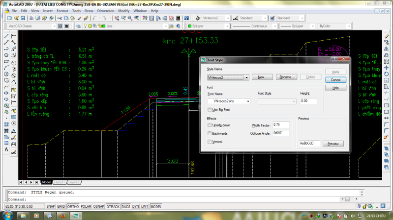
Task: Toggle OSNAP in status bar
Action: (98, 206)
